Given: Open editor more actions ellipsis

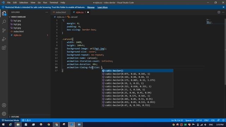Looking at the screenshot, I should tap(223, 12).
